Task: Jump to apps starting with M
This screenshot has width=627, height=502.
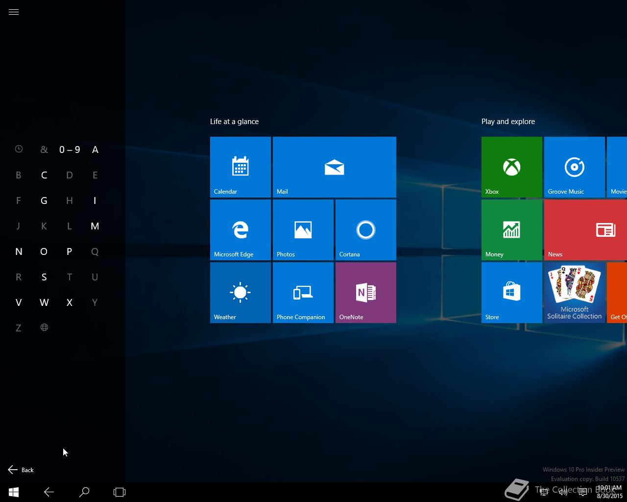Action: click(x=95, y=226)
